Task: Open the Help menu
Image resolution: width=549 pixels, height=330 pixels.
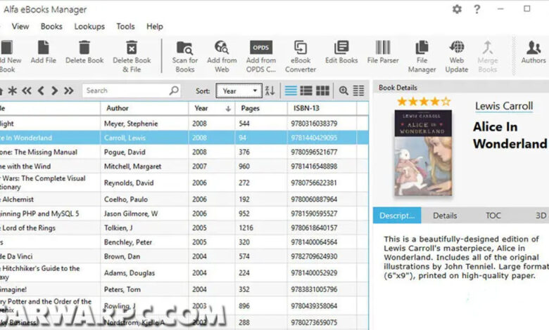Action: pyautogui.click(x=155, y=27)
